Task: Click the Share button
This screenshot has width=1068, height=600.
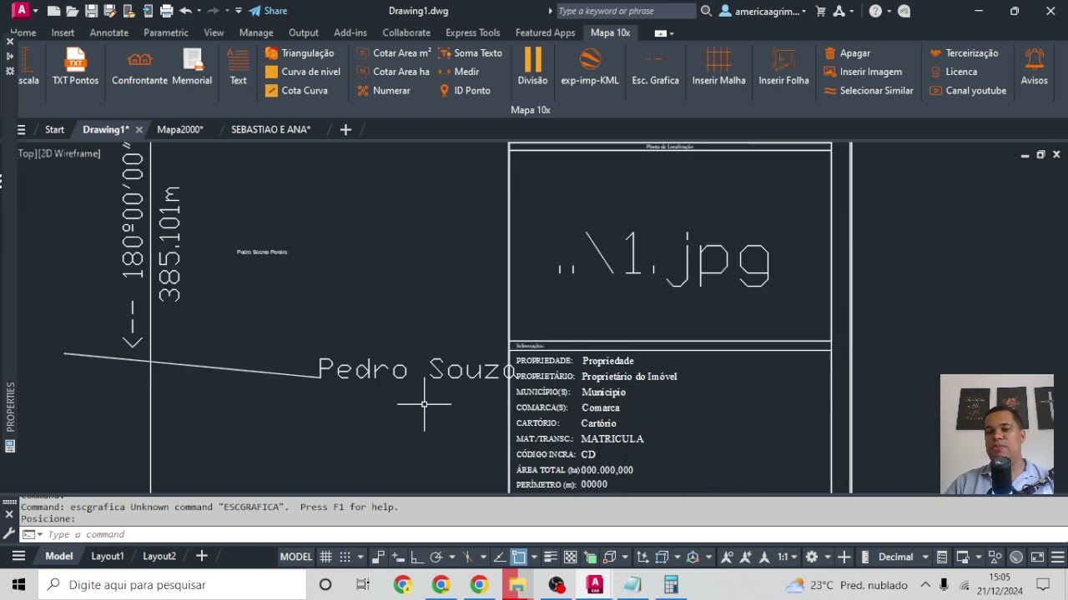Action: [x=268, y=11]
